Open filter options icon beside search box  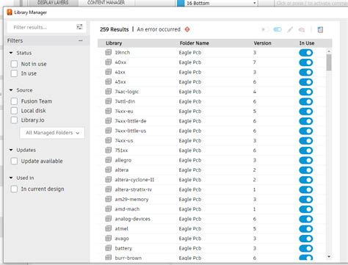79,27
